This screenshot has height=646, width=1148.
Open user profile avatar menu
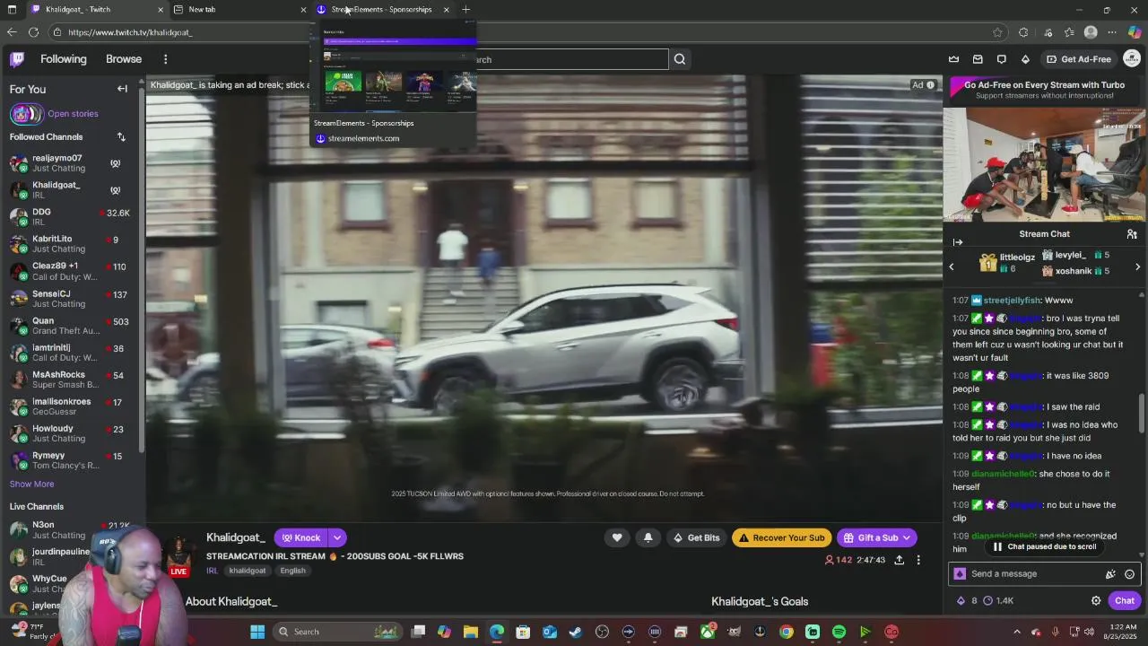[1131, 59]
